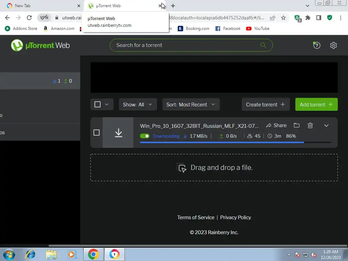Open the Windows Start button

pyautogui.click(x=9, y=254)
